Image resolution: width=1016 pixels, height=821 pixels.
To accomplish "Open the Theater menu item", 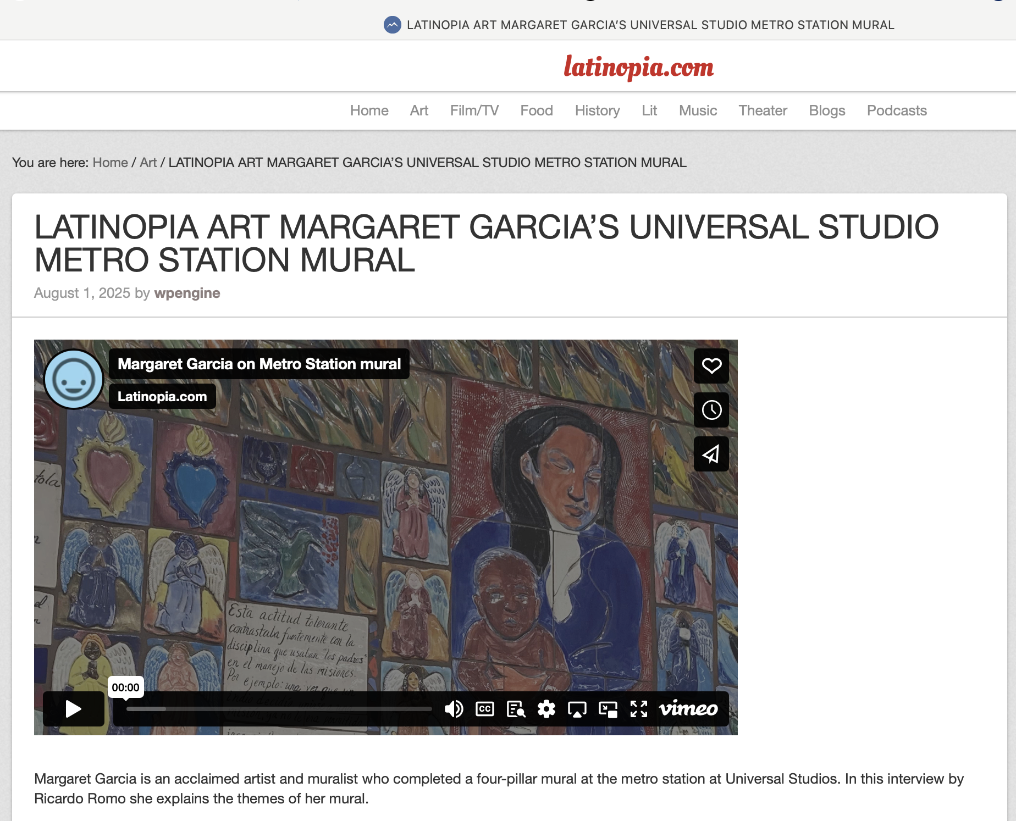I will [x=763, y=110].
